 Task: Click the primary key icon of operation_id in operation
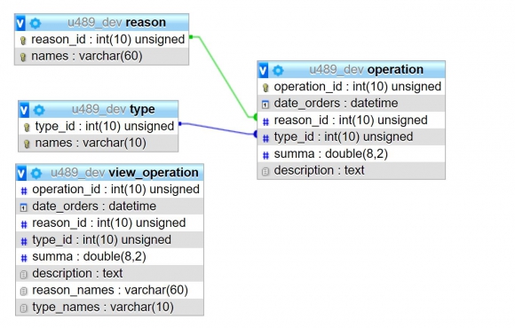pos(265,88)
